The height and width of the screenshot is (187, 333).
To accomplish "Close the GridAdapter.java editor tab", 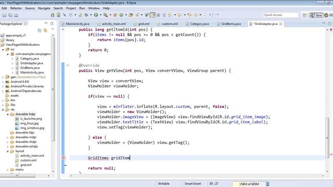I will point(281,24).
